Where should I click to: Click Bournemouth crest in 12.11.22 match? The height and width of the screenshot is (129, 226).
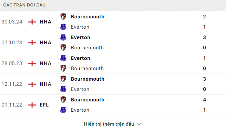[63, 79]
